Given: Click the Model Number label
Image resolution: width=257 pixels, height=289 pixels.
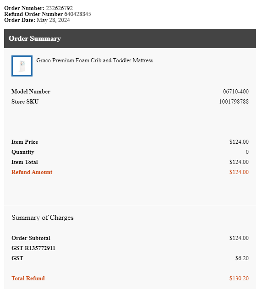Looking at the screenshot, I should [x=31, y=92].
